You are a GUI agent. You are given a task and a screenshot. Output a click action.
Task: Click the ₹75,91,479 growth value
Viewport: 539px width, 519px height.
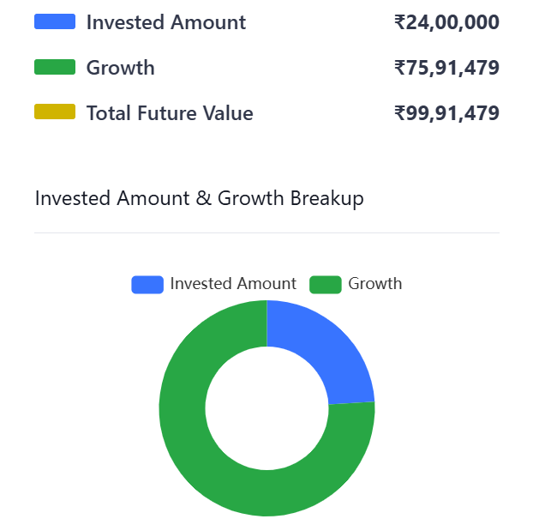click(x=446, y=68)
